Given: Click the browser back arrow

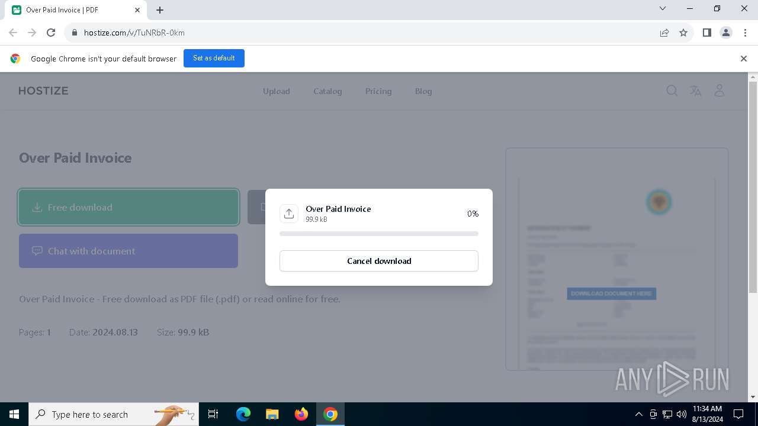Looking at the screenshot, I should [x=13, y=33].
